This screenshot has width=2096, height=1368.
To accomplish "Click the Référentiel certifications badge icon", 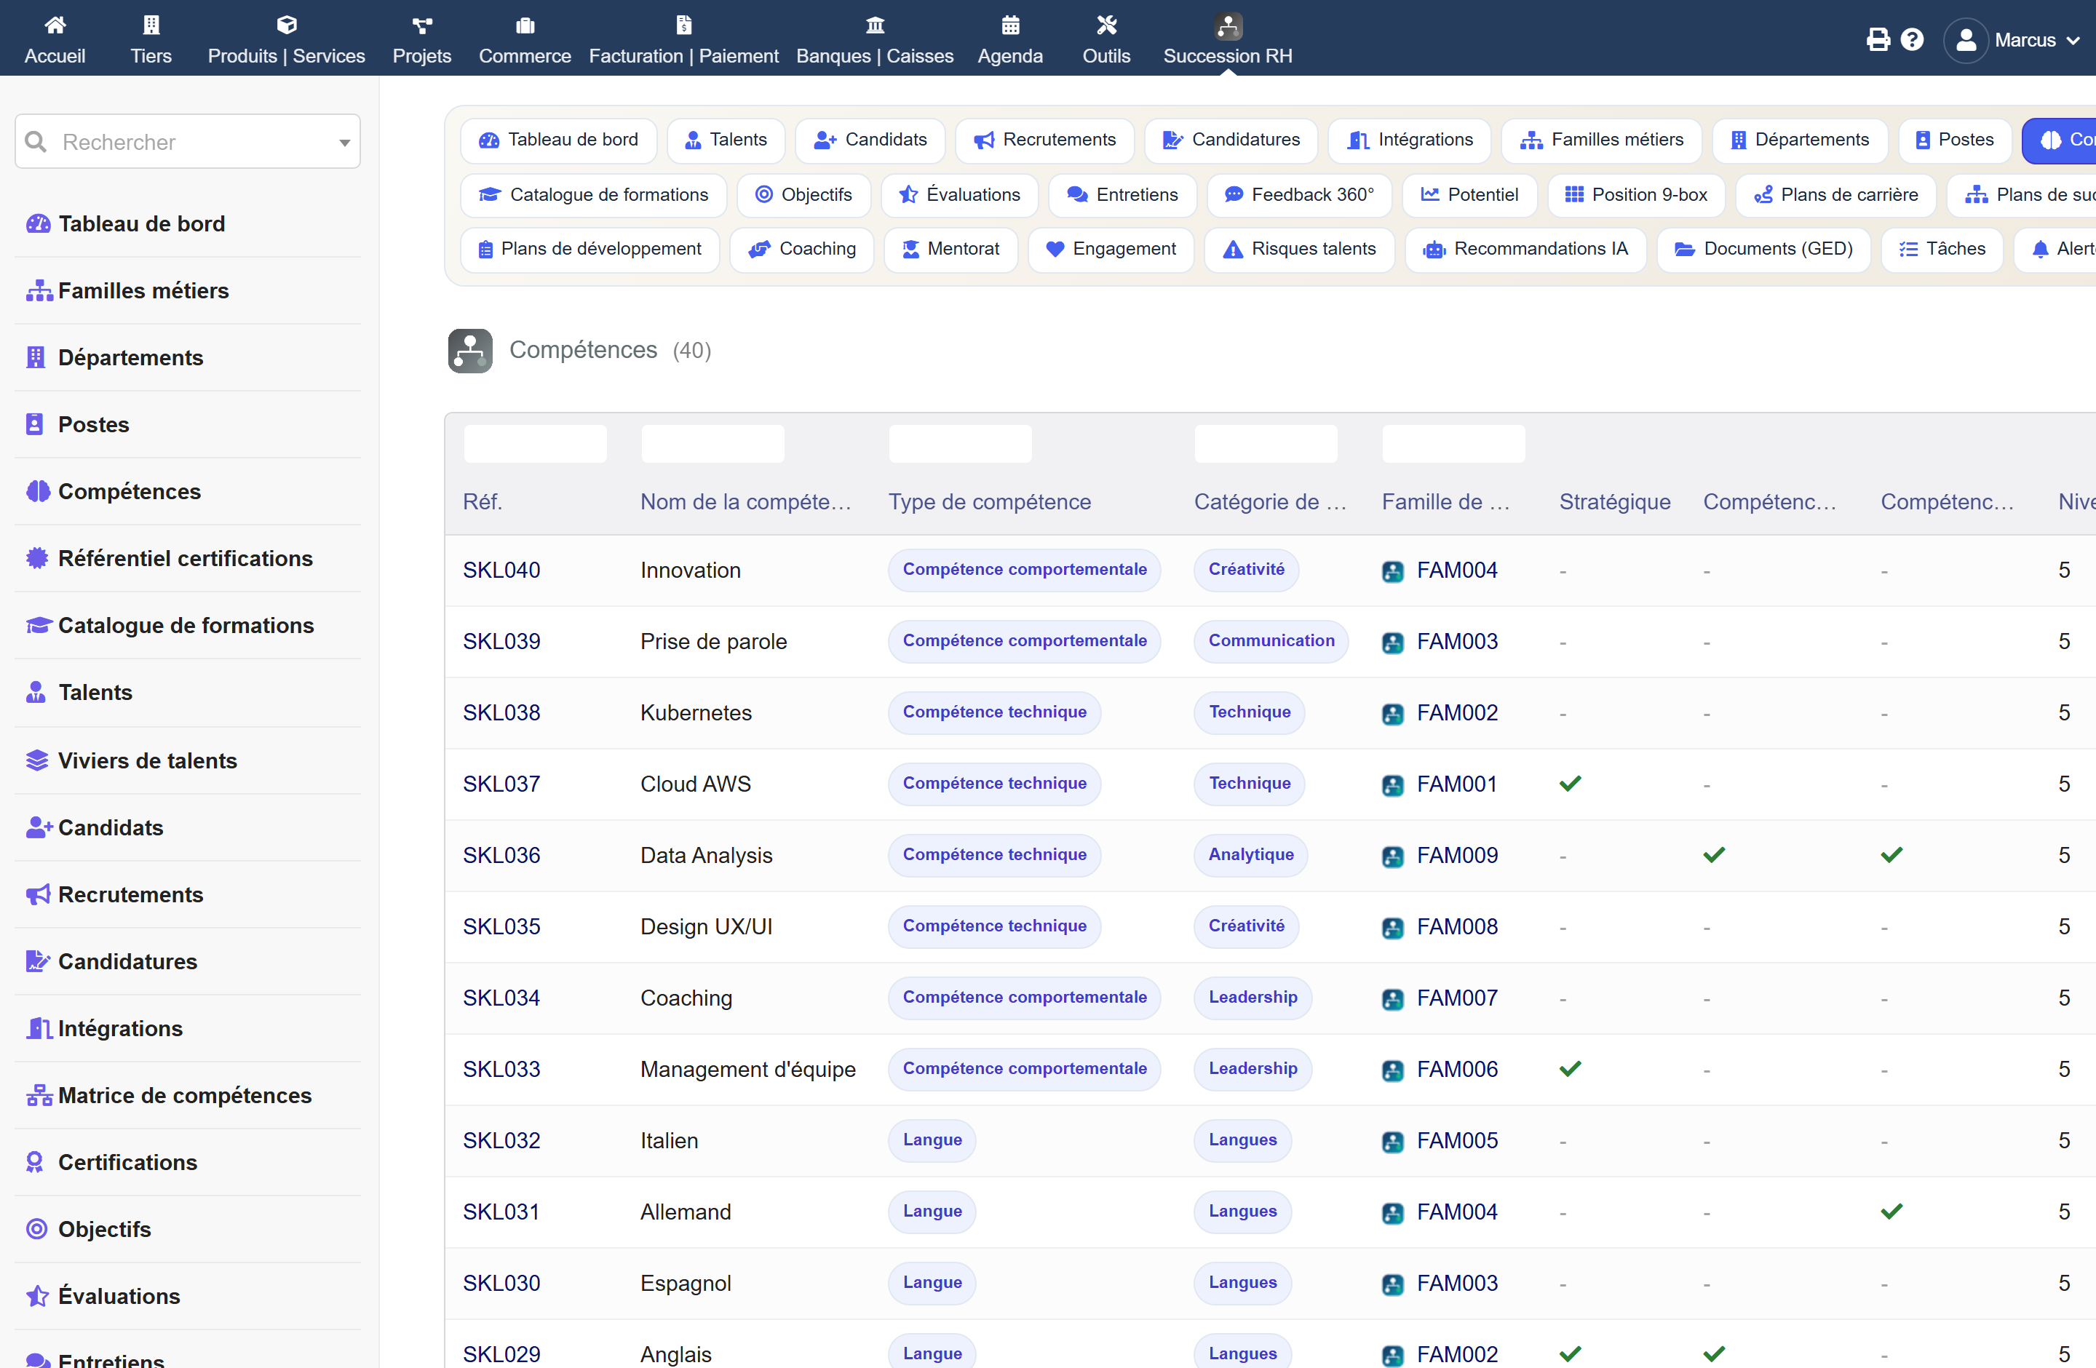I will [x=37, y=558].
